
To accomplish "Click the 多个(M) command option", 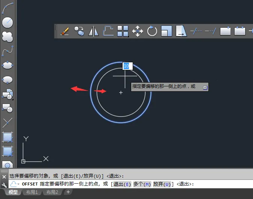I will [x=142, y=184].
